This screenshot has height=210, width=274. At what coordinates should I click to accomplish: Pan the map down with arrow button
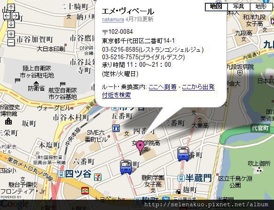[11, 24]
